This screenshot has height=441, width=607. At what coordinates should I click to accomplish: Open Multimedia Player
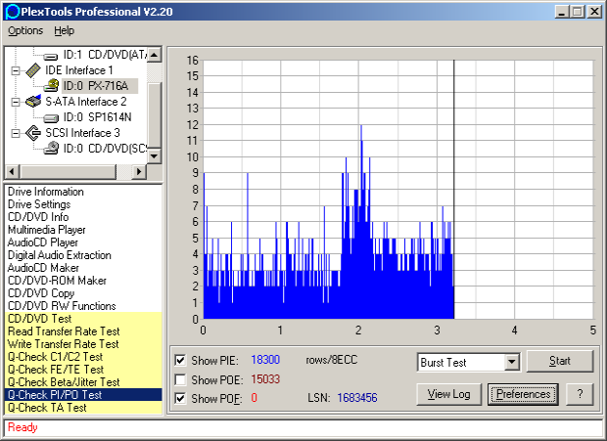point(46,230)
